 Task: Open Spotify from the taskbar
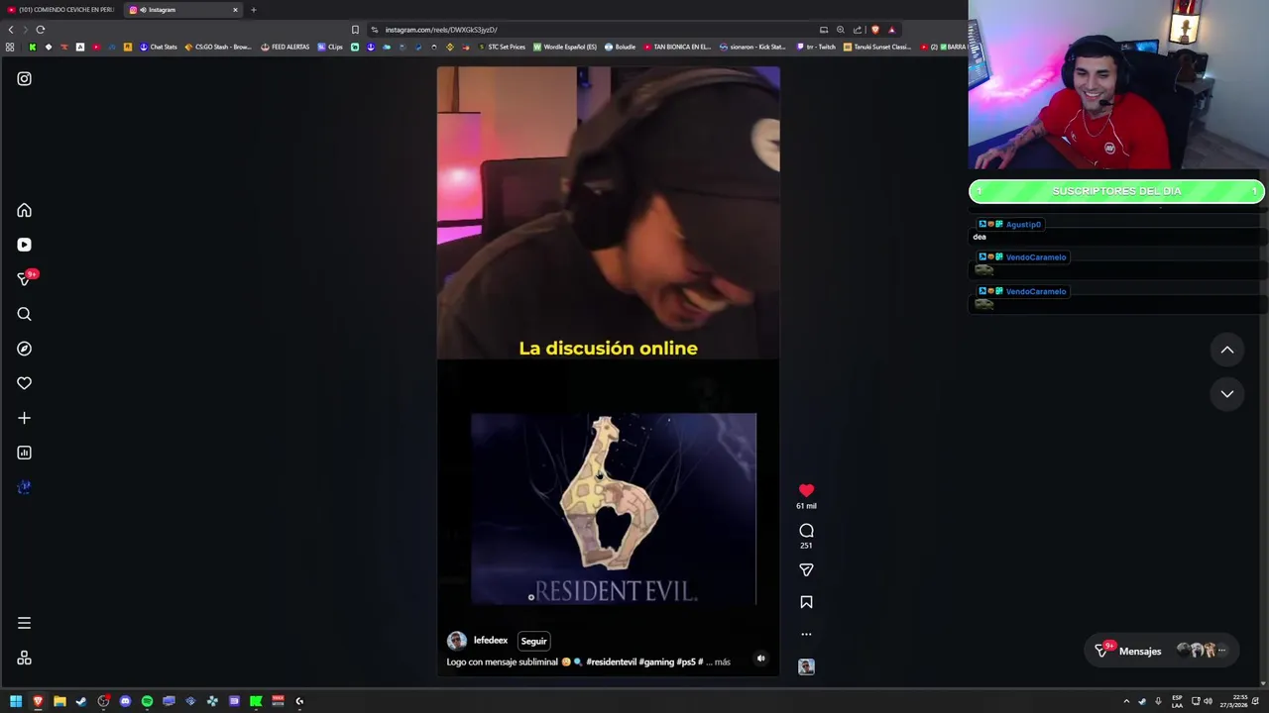click(x=147, y=701)
